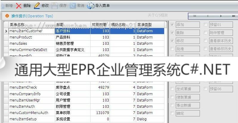Jump to first record navigation arrow
This screenshot has height=123, width=238.
(x=195, y=16)
